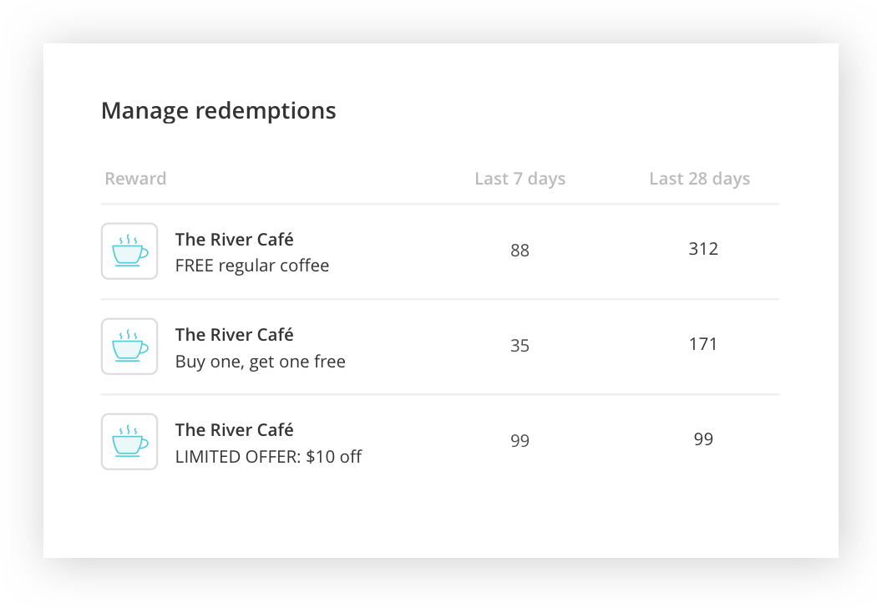Click the coffee icon for LIMITED OFFER reward
The height and width of the screenshot is (608, 877).
(x=129, y=441)
